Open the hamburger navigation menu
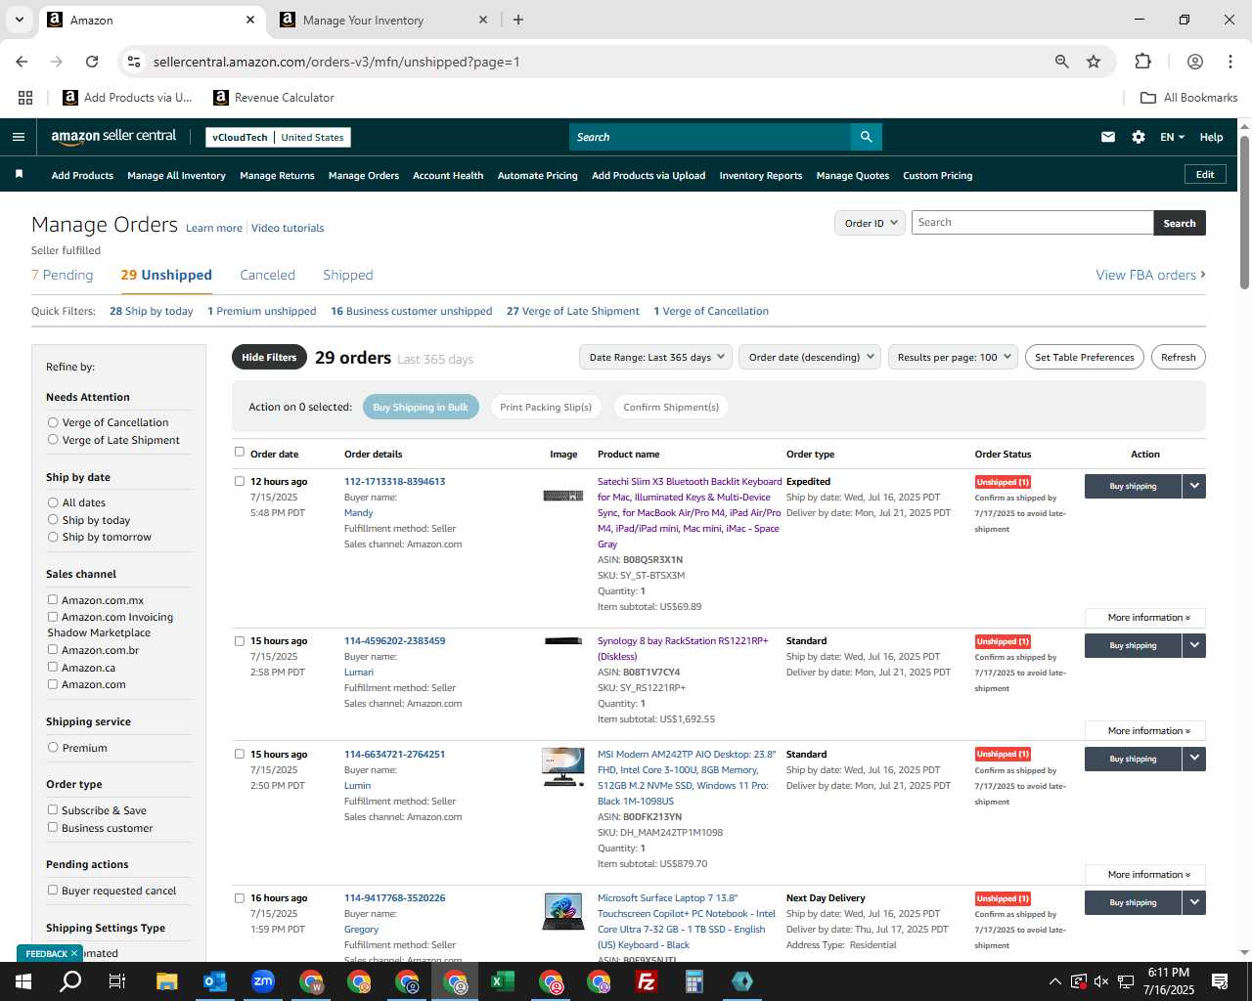This screenshot has height=1001, width=1252. click(18, 137)
